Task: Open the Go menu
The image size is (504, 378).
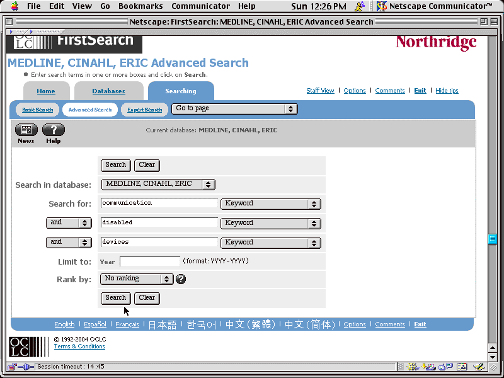Action: 105,6
